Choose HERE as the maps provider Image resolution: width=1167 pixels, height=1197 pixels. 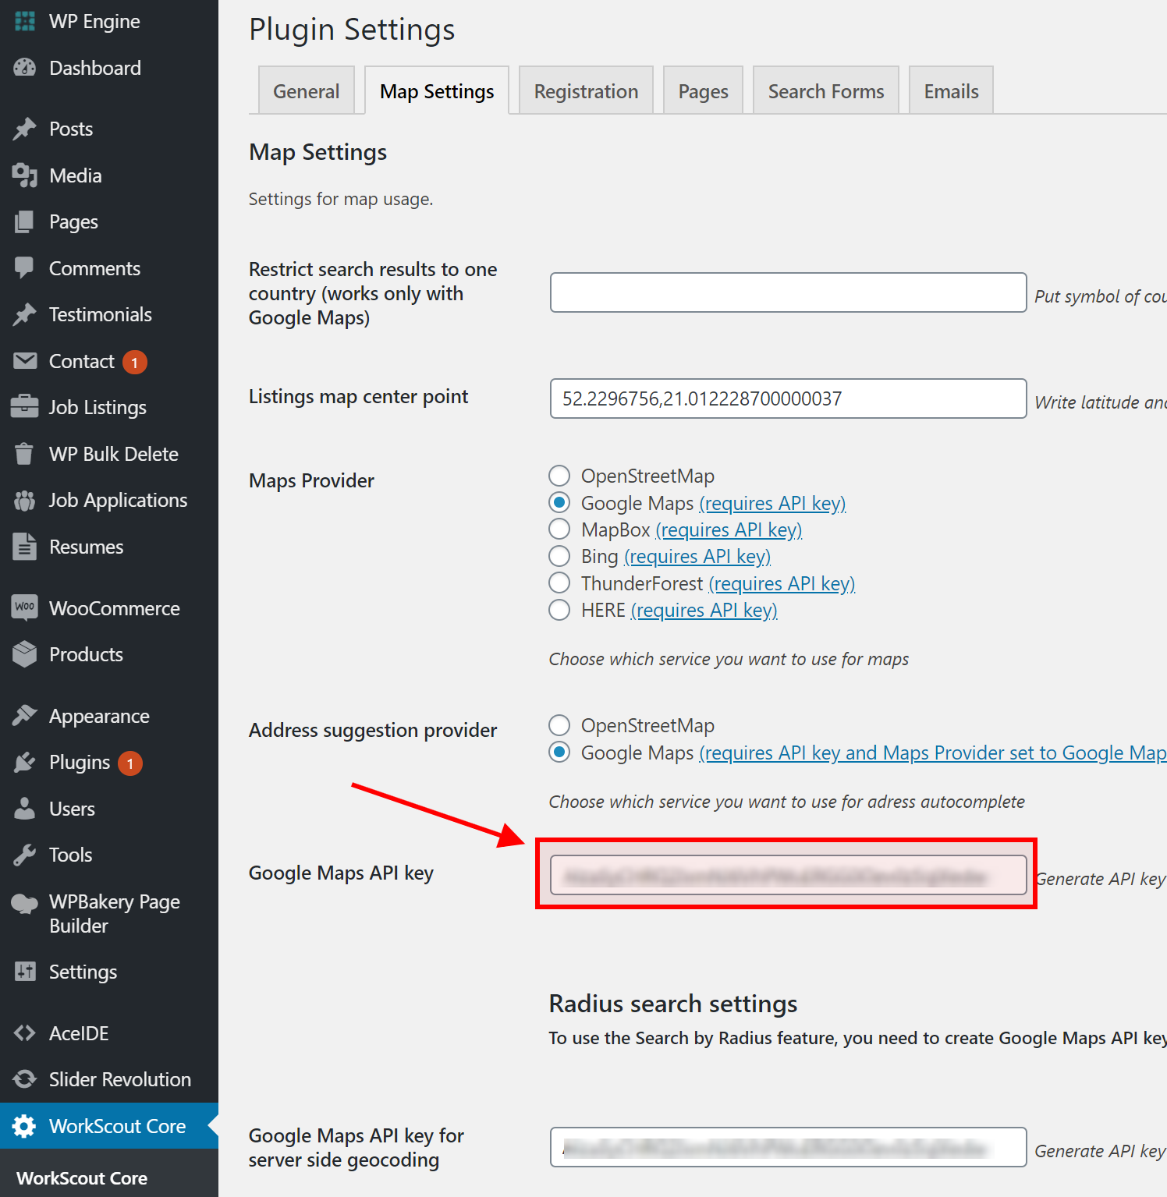click(559, 610)
